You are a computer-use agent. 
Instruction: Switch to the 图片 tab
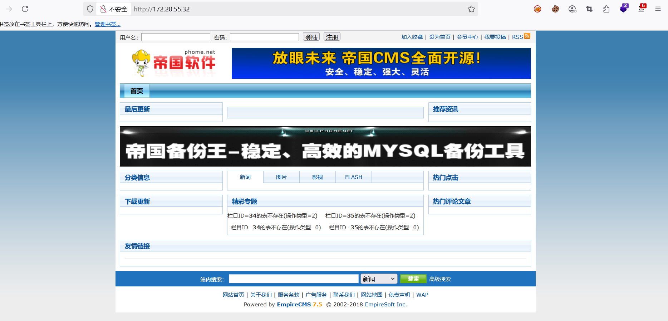(x=281, y=177)
